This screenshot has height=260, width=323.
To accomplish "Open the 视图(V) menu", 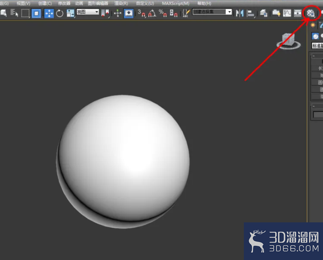I will [23, 3].
